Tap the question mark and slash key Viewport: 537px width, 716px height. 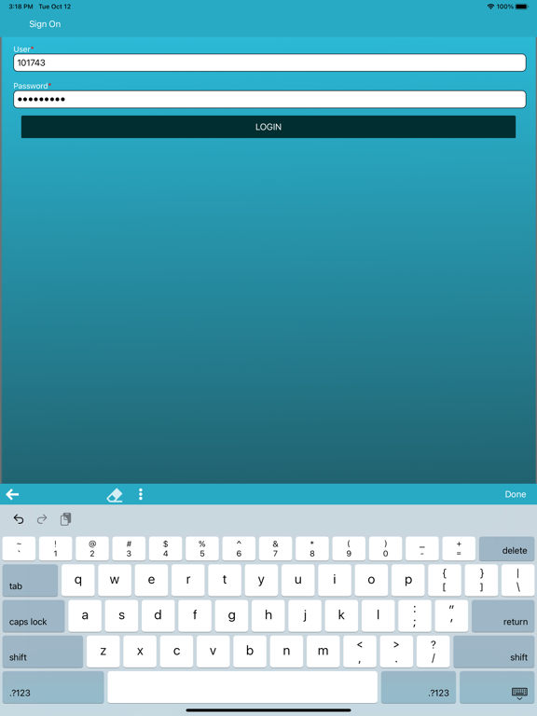click(x=434, y=652)
